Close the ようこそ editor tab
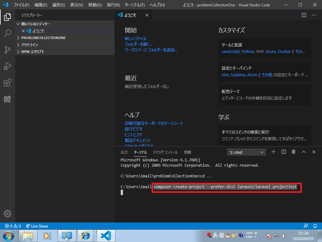 (x=147, y=15)
